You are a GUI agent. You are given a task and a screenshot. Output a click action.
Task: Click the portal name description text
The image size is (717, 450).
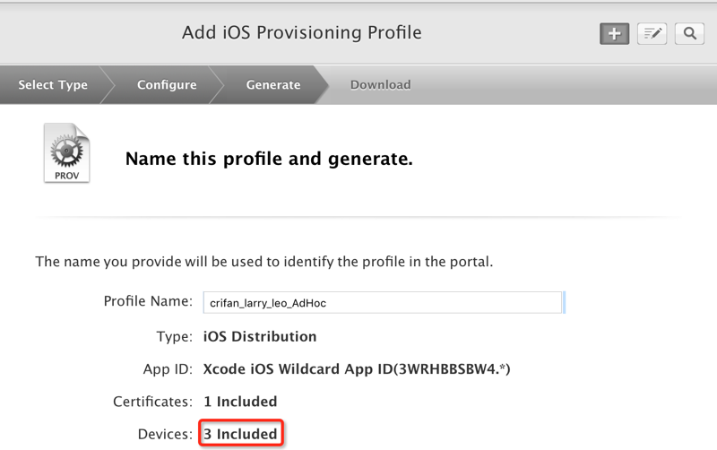point(264,262)
